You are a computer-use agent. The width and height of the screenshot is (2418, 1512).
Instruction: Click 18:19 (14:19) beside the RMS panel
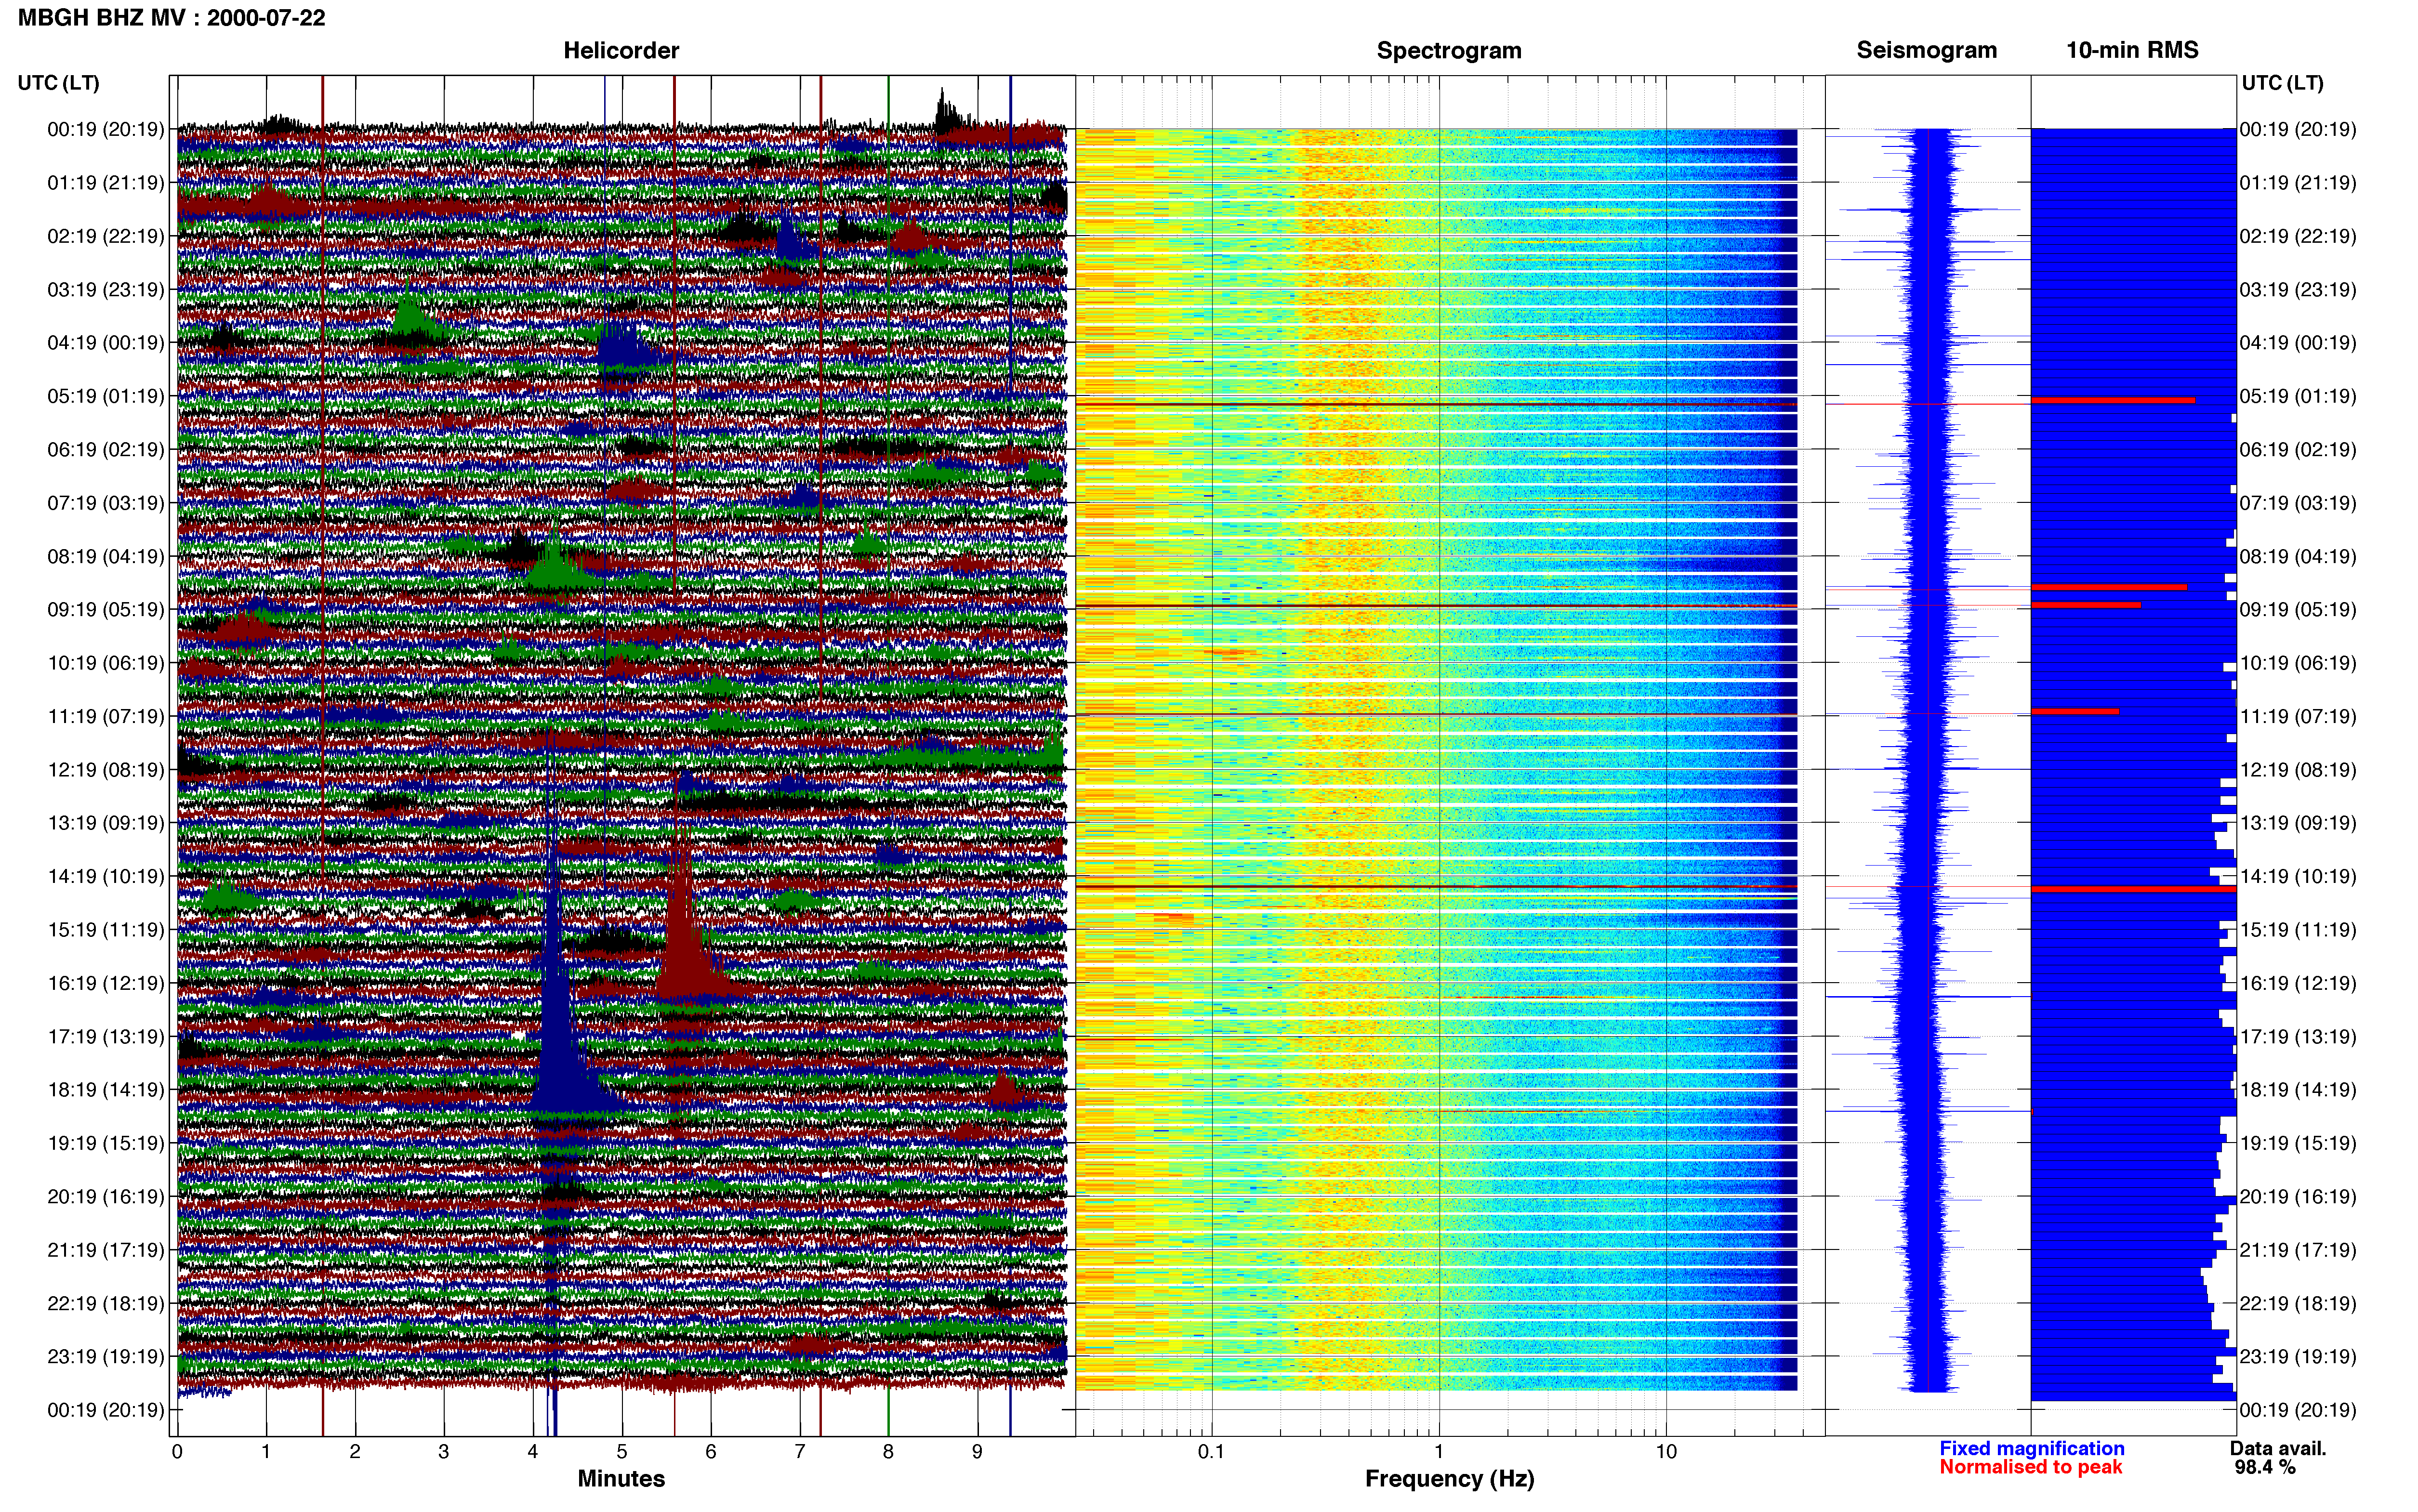coord(2298,1090)
